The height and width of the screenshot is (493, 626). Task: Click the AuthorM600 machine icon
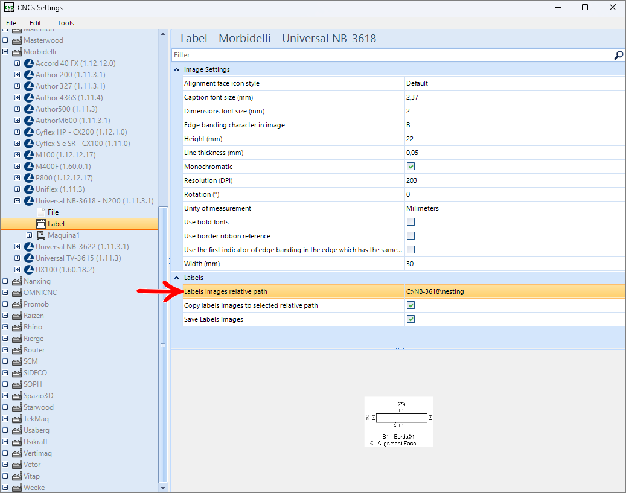tap(29, 121)
